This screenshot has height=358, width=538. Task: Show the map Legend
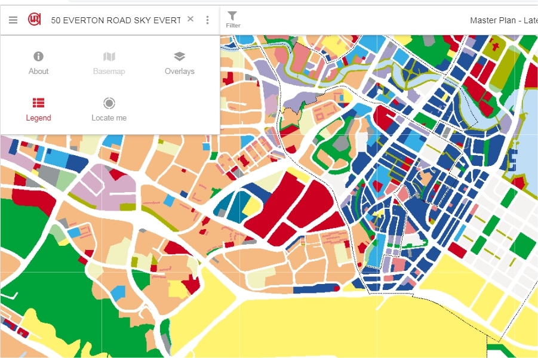click(x=38, y=110)
